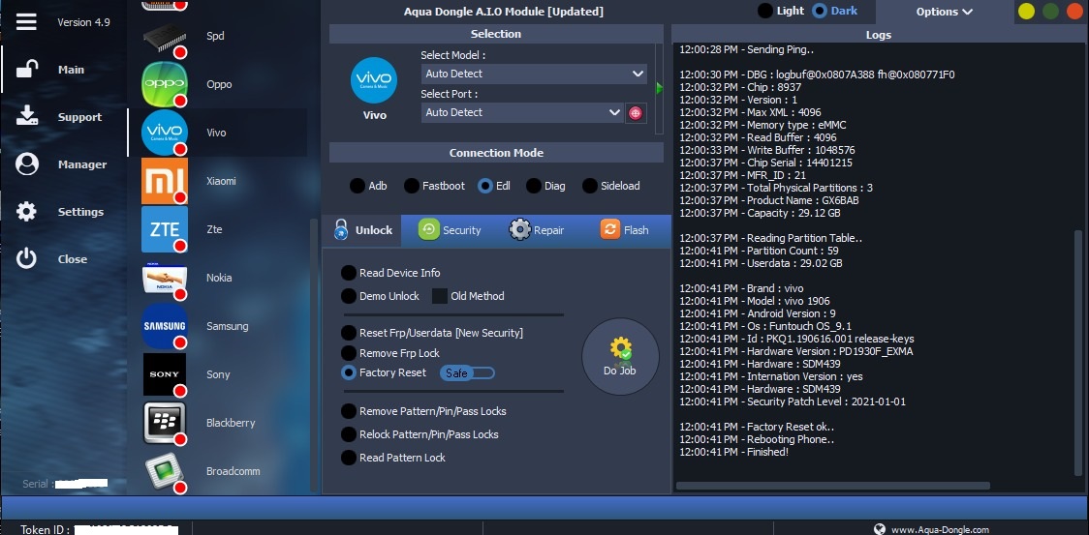Click the green arrow beside Selection panel

659,88
